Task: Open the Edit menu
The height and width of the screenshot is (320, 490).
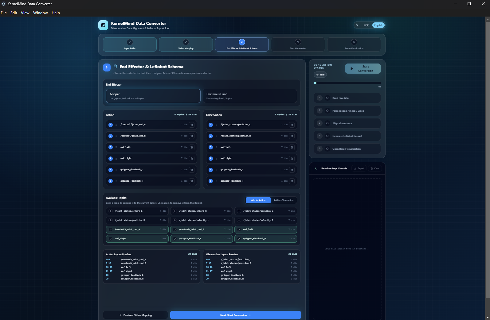Action: pos(14,13)
